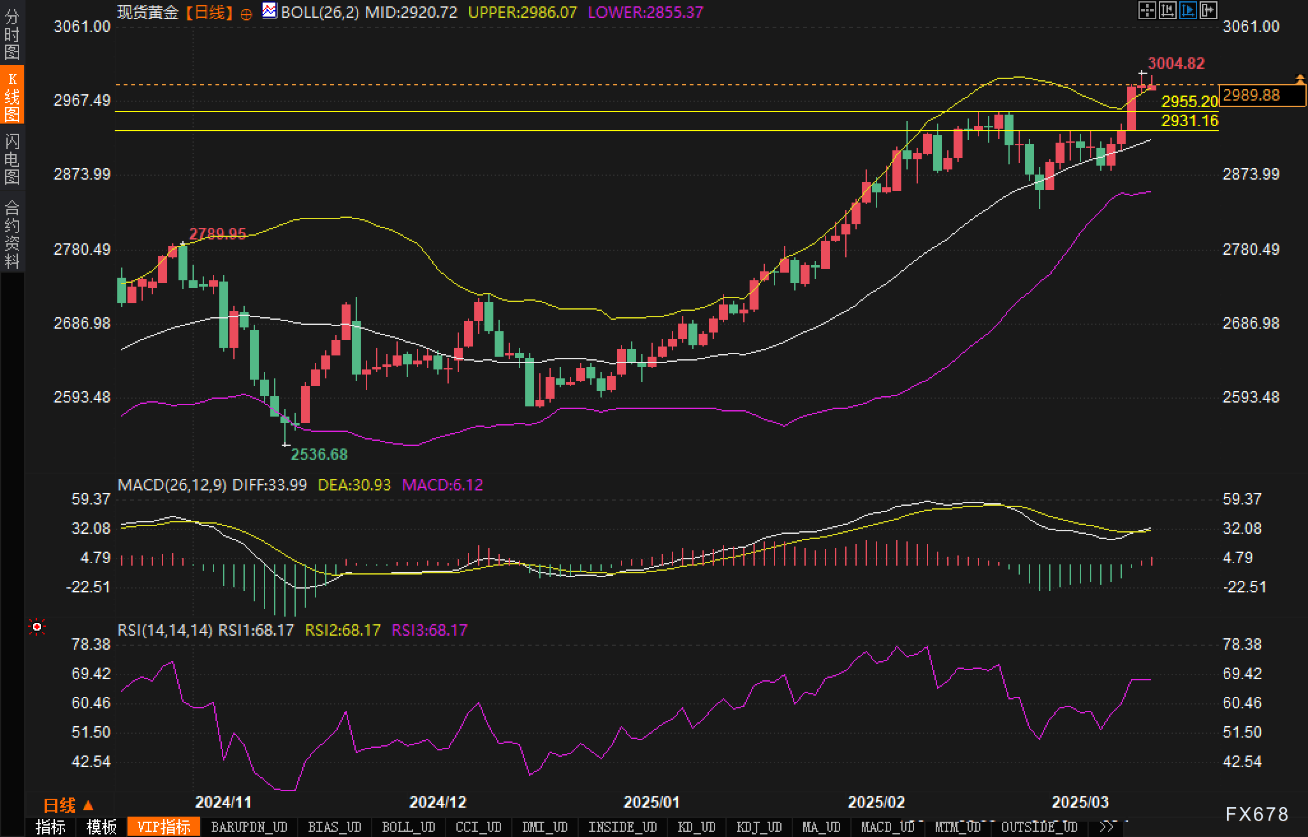This screenshot has height=837, width=1308.
Task: Click the axis range tool icon
Action: coord(1167,10)
